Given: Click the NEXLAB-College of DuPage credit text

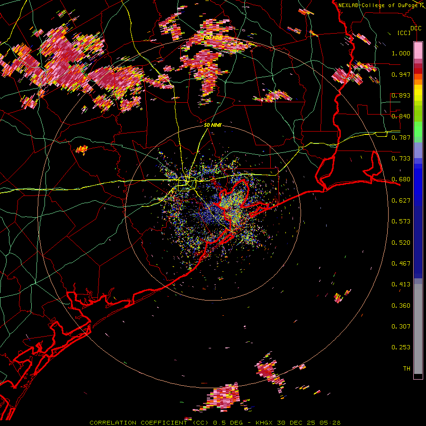Looking at the screenshot, I should [x=378, y=5].
